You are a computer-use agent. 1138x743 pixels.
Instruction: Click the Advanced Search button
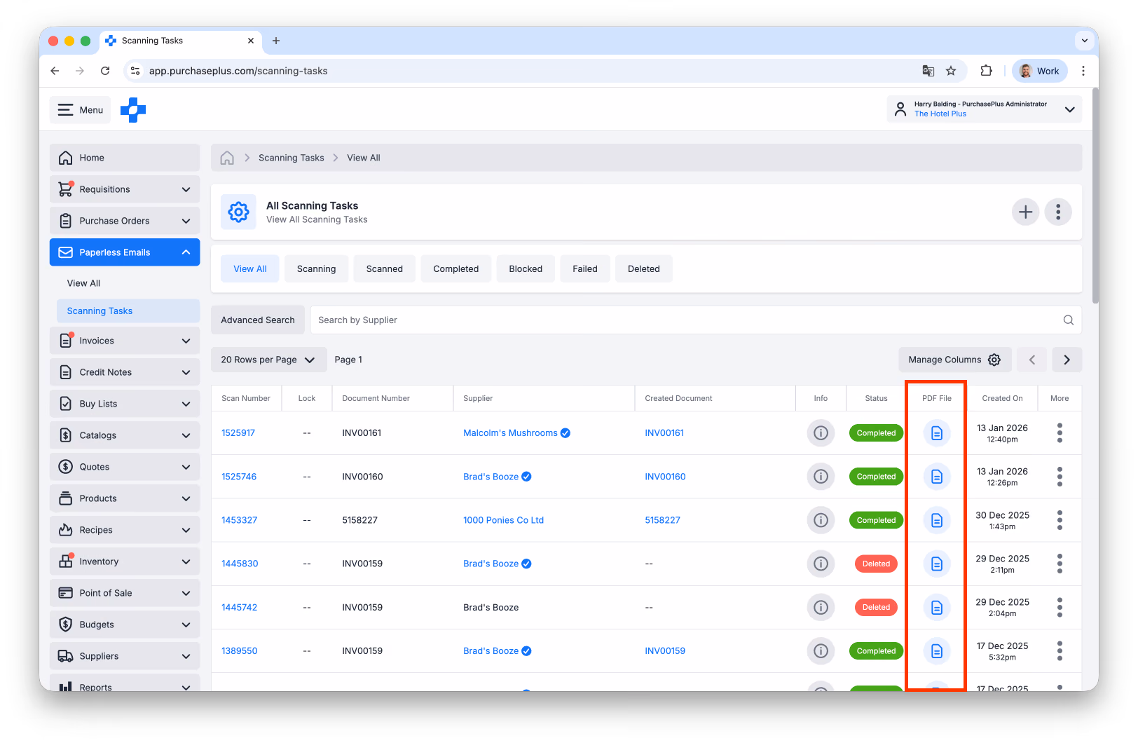pyautogui.click(x=258, y=320)
